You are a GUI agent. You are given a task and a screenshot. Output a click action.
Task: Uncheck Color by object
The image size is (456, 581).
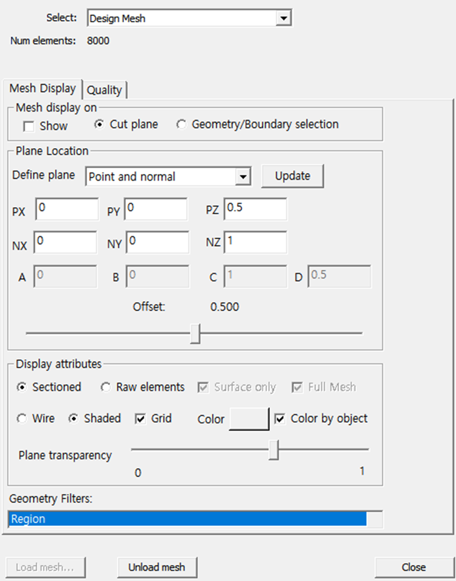[x=281, y=419]
